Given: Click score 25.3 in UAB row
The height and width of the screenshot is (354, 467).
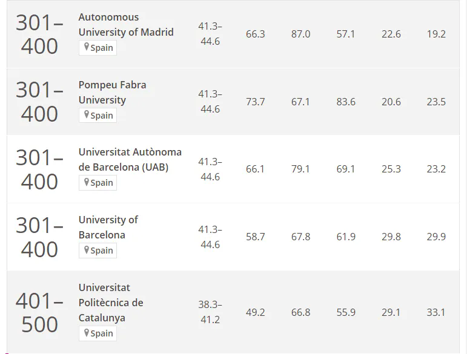Looking at the screenshot, I should [391, 169].
